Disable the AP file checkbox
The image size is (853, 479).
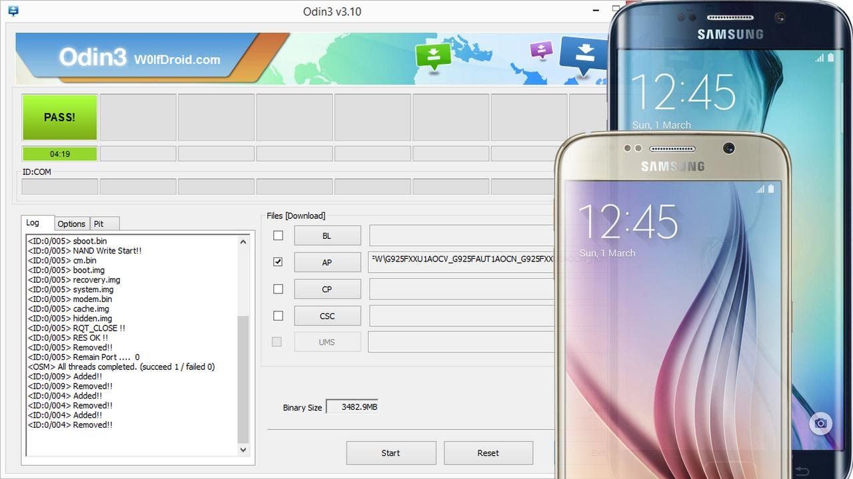click(277, 262)
